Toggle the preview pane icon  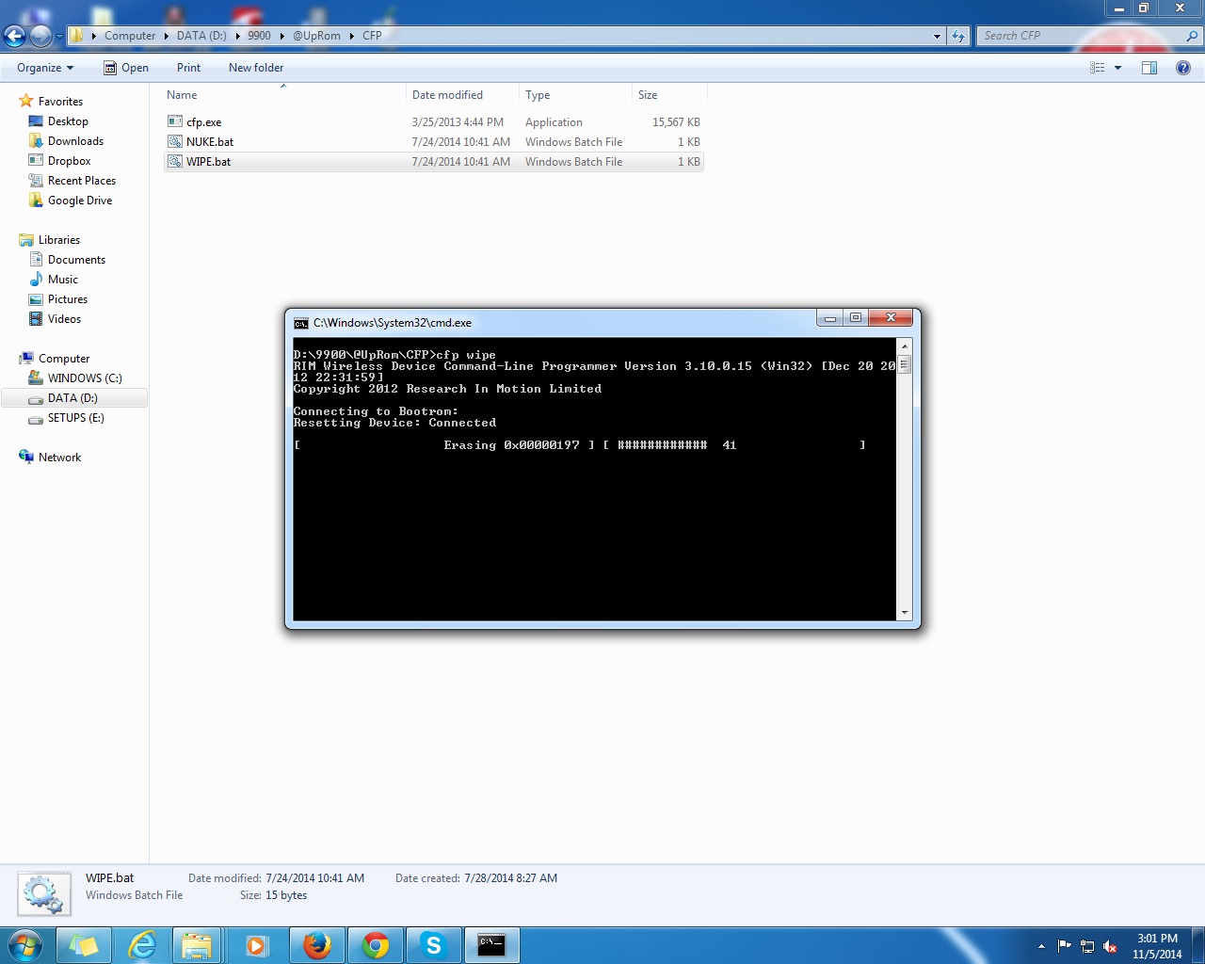[x=1149, y=68]
